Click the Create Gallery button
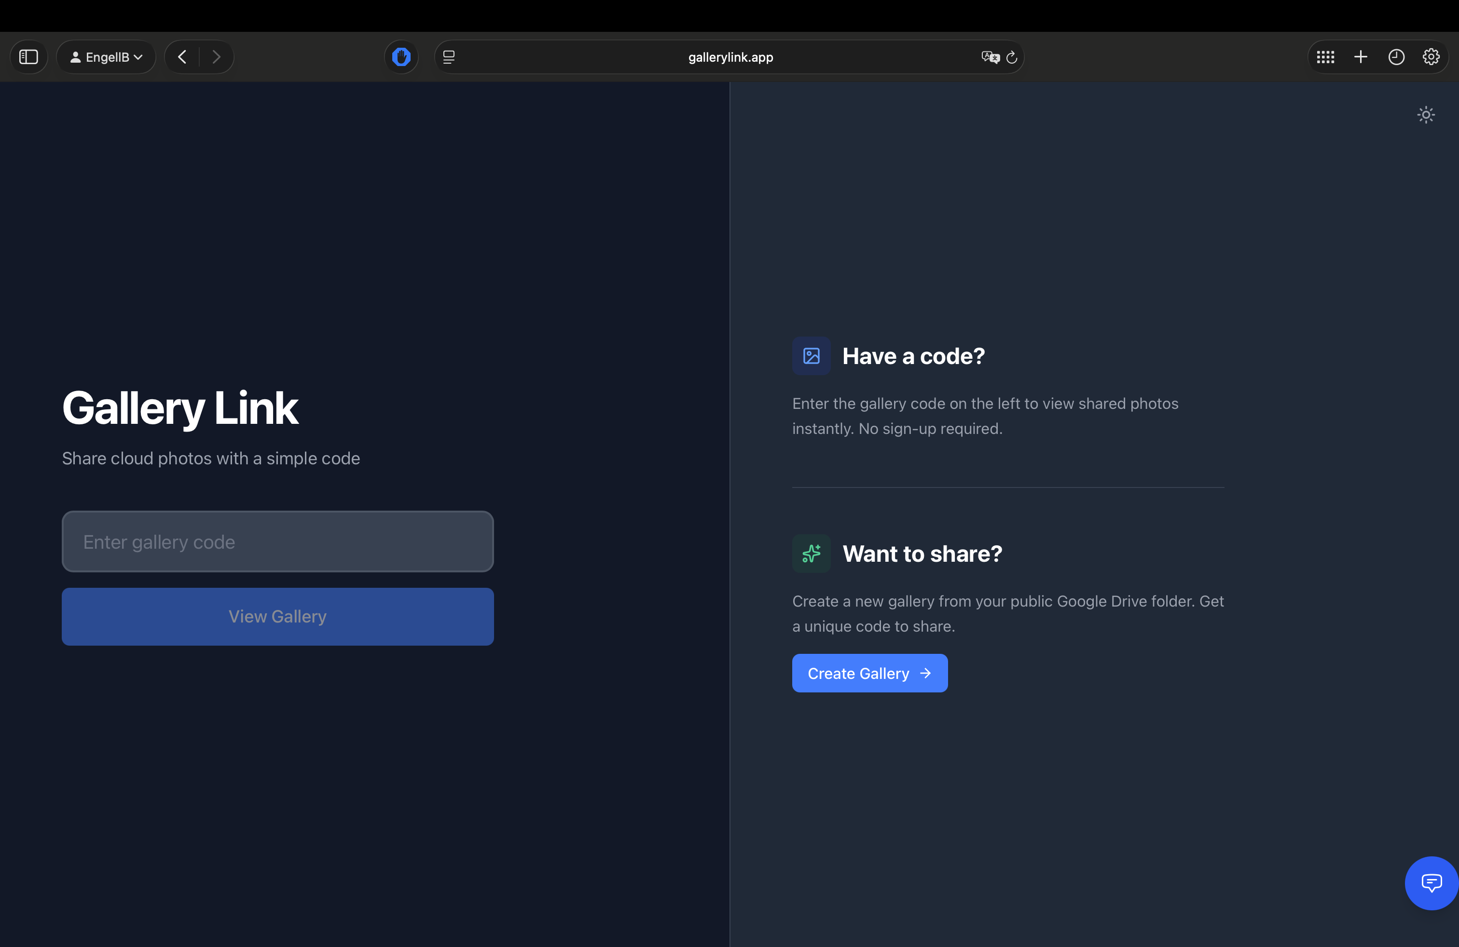Viewport: 1459px width, 947px height. pyautogui.click(x=869, y=673)
